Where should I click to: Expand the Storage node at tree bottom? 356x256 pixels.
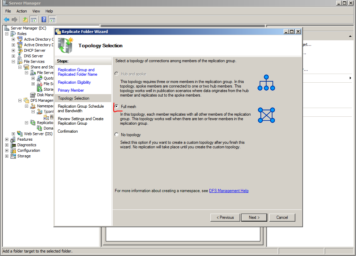pos(7,156)
